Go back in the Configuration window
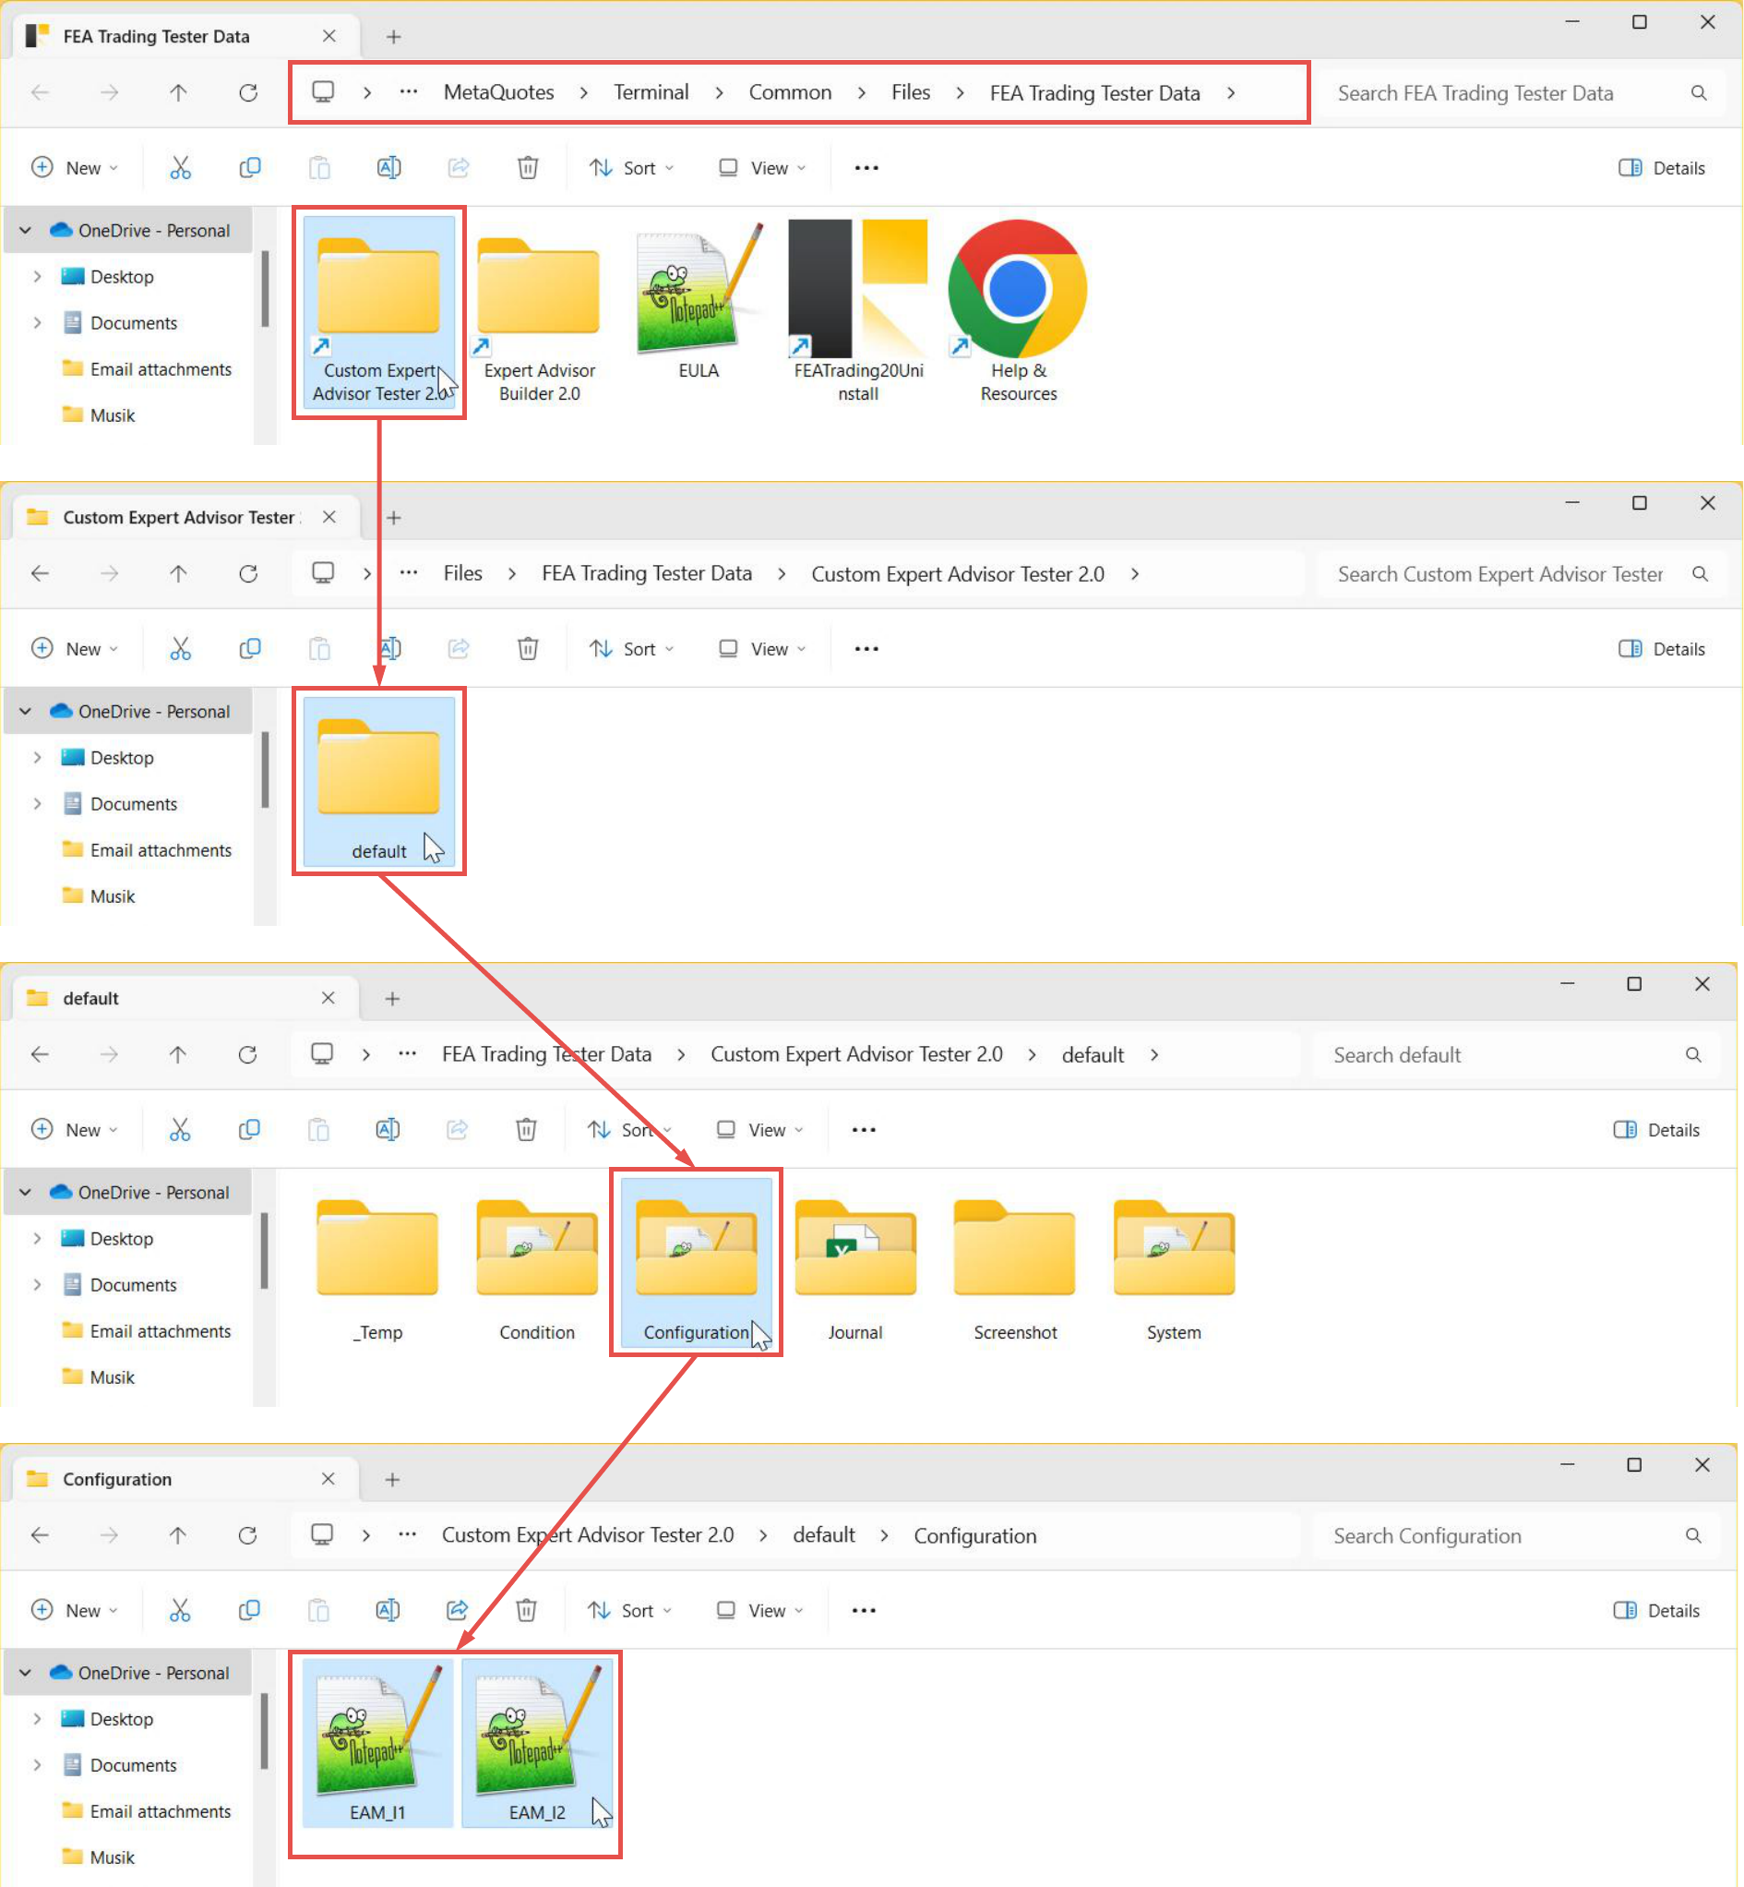 point(40,1535)
